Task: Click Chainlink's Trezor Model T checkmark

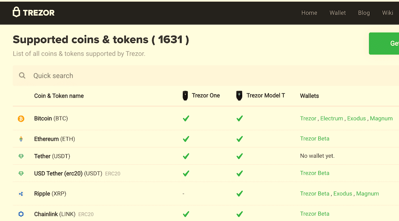Action: tap(240, 214)
